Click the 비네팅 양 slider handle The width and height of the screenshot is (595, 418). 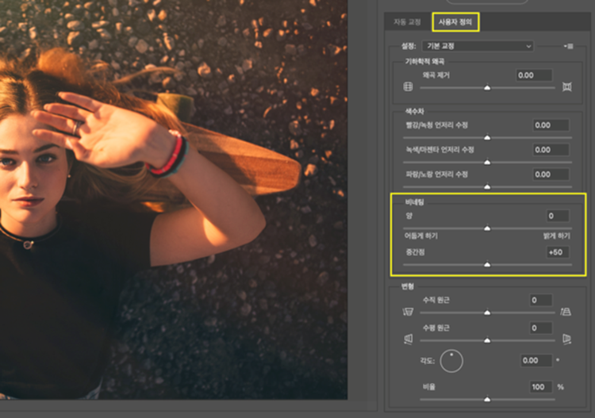coord(487,228)
